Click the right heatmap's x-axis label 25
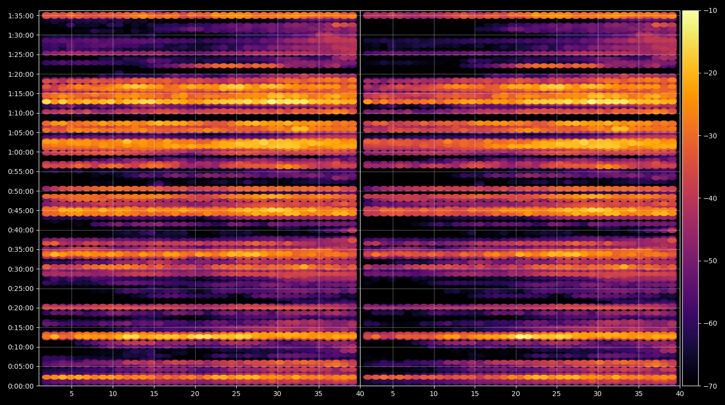The image size is (725, 405). 557,394
